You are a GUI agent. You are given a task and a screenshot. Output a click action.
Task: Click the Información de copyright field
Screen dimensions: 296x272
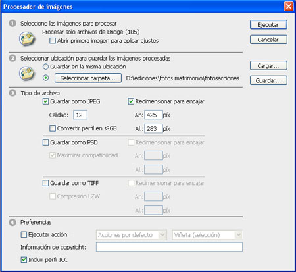coord(169,247)
